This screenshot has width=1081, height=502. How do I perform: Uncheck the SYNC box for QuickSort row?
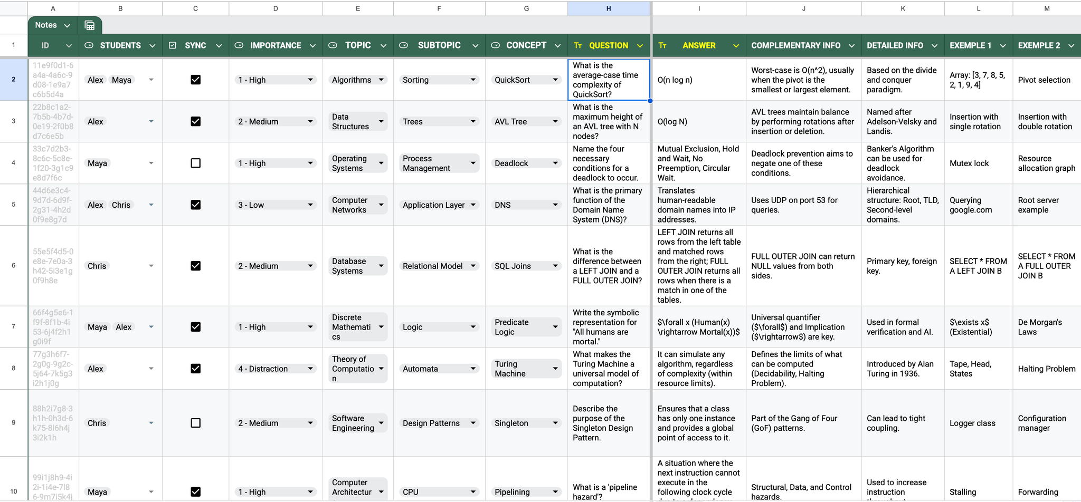pos(195,80)
